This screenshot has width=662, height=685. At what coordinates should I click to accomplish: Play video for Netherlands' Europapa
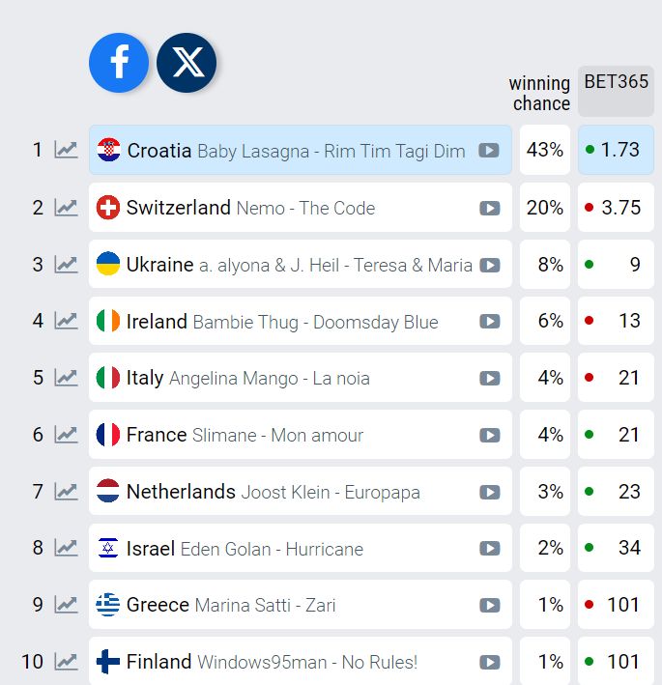coord(489,493)
